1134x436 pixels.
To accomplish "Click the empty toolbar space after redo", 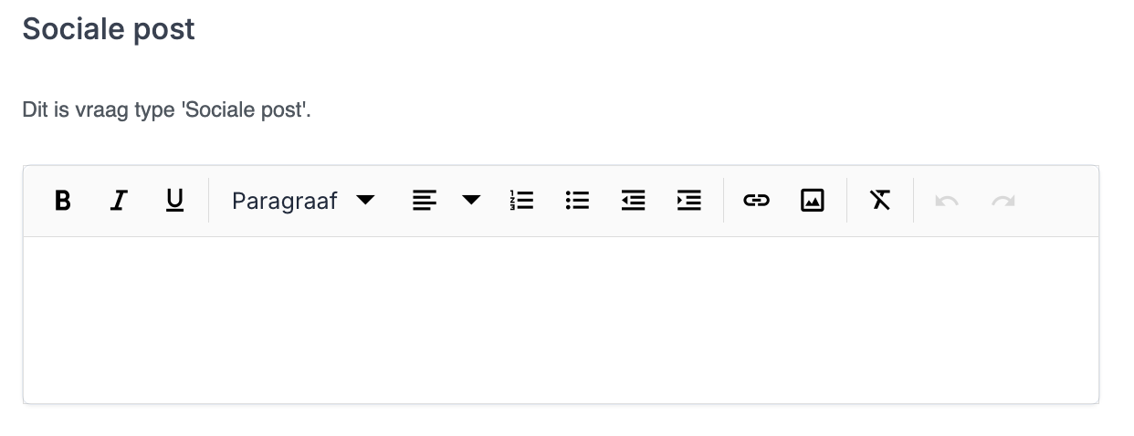I will click(x=1059, y=201).
